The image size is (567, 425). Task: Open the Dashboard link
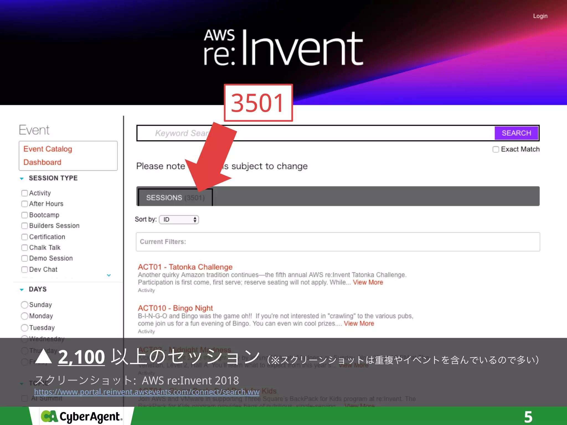[42, 162]
